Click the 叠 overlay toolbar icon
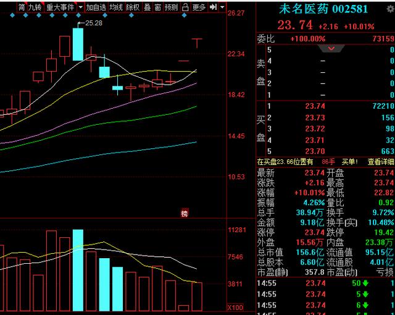The height and width of the screenshot is (315, 395). [x=147, y=7]
